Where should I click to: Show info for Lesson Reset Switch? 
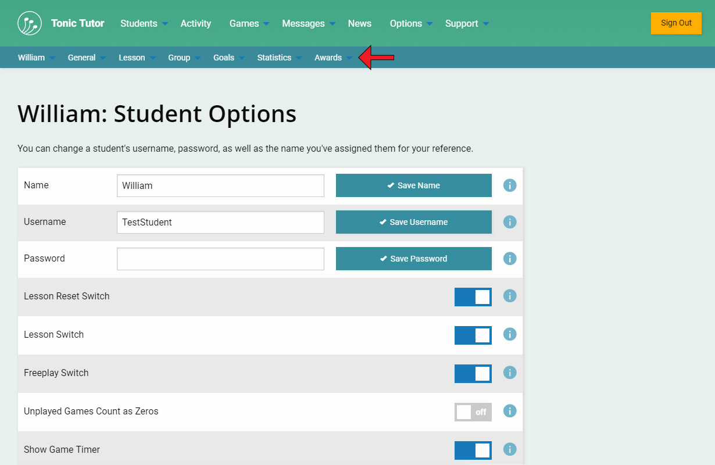point(510,296)
